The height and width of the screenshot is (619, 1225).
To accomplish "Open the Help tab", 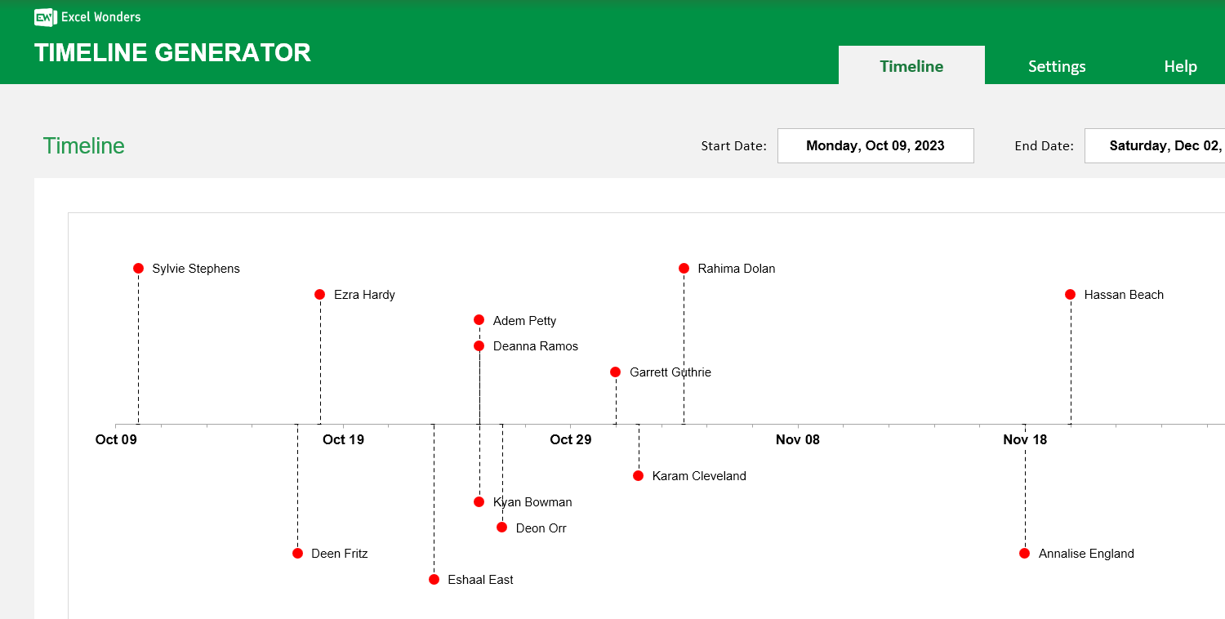I will tap(1179, 65).
